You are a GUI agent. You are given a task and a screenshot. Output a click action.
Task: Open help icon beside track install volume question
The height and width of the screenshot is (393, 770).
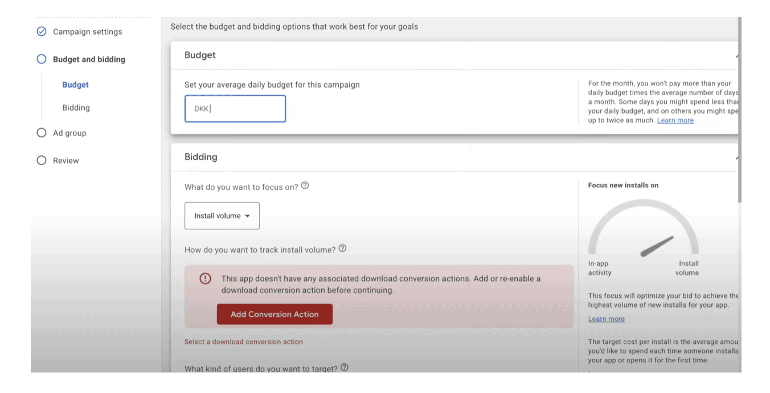coord(342,248)
